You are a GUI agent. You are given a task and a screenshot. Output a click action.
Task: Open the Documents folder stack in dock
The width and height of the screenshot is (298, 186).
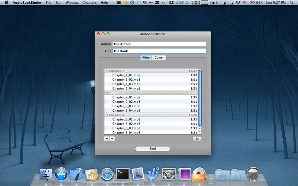(238, 174)
